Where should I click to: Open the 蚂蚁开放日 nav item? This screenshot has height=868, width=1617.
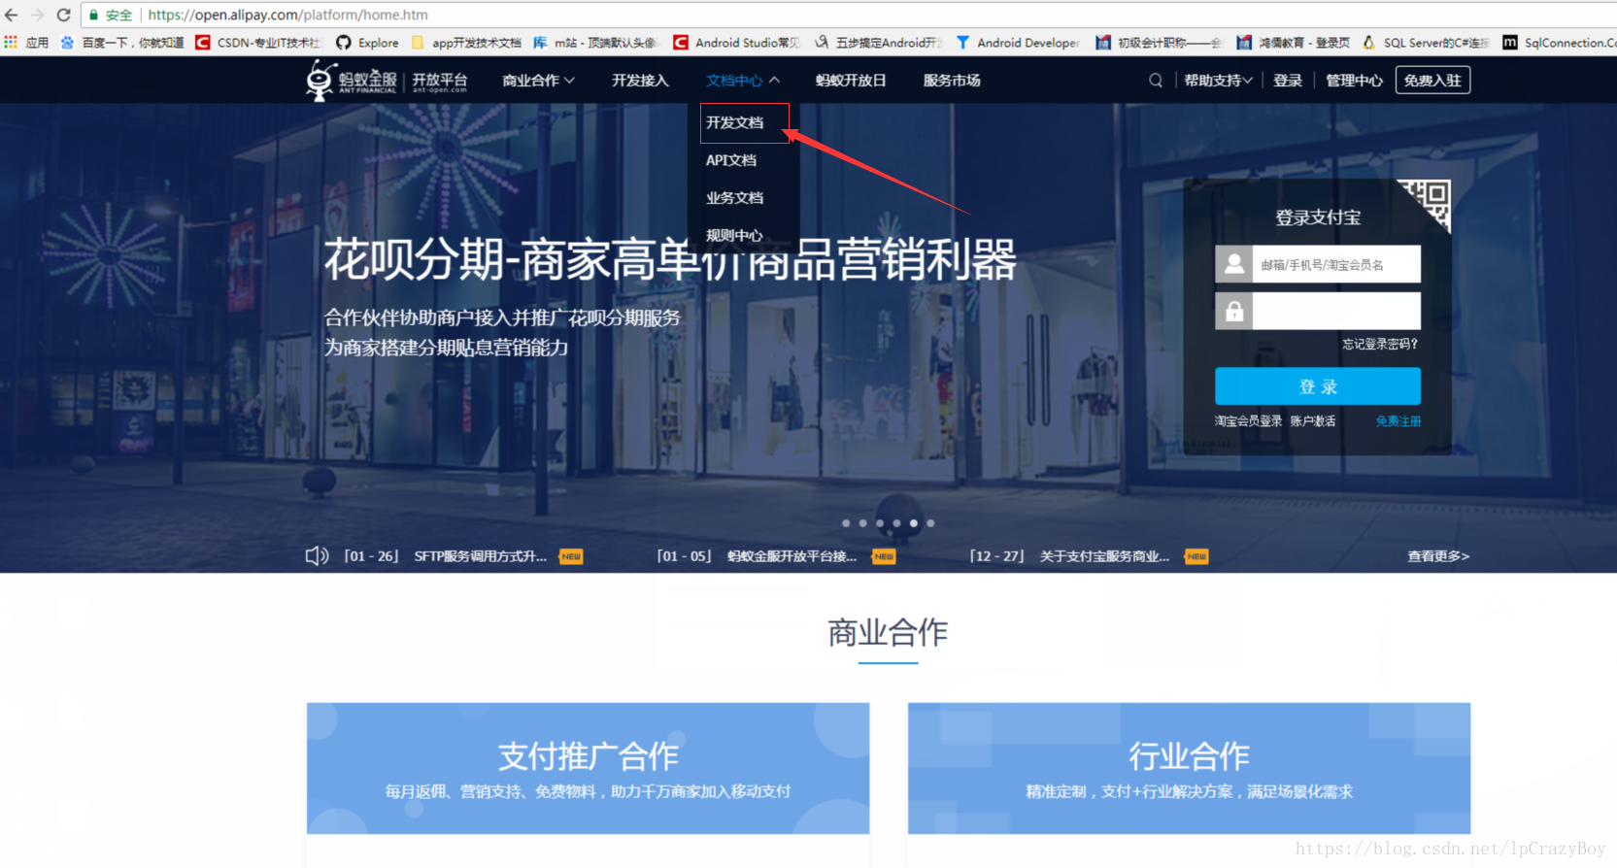851,81
